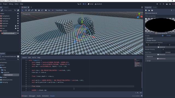Click the list selectable nodes icon in viewport toolbar
Image resolution: width=175 pixels, height=98 pixels.
click(x=36, y=10)
